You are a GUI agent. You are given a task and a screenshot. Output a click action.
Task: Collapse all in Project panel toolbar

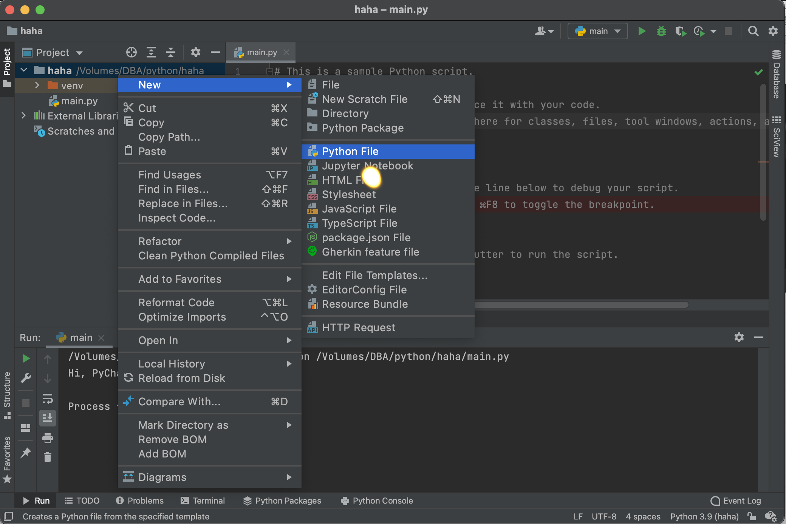pyautogui.click(x=171, y=52)
